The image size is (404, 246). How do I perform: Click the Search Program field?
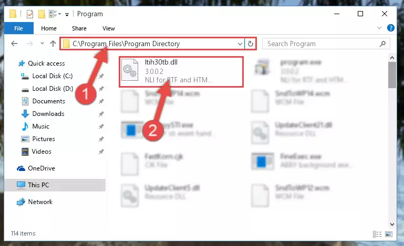pos(326,44)
